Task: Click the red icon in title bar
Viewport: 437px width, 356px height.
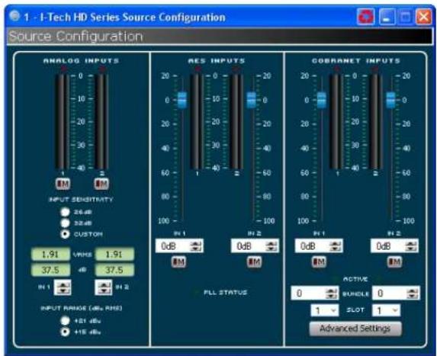Action: click(365, 17)
